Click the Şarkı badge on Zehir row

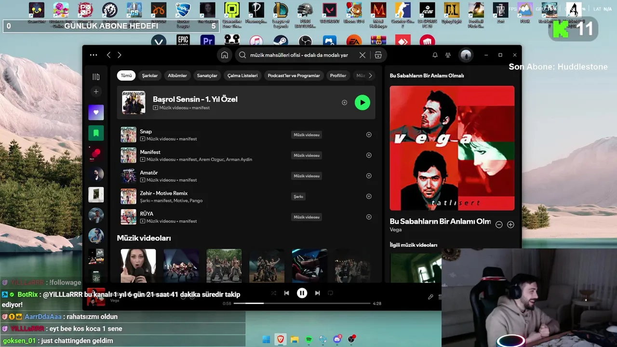pos(299,197)
